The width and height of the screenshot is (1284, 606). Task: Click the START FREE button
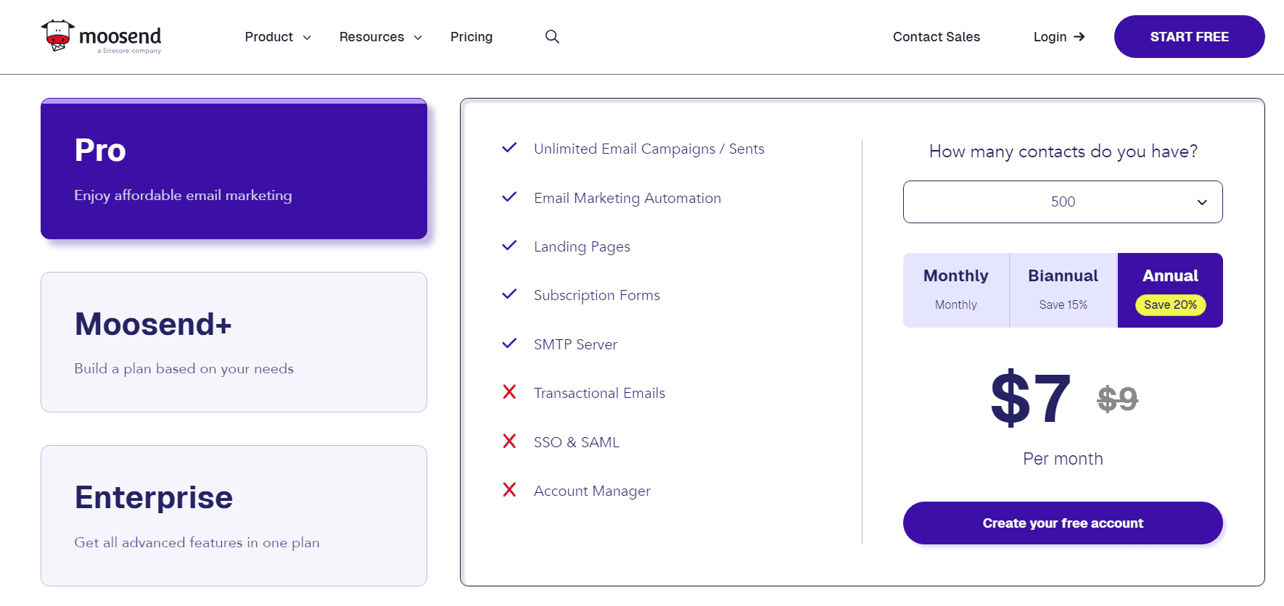click(x=1190, y=36)
